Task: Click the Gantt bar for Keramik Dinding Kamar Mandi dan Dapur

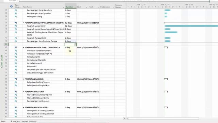Action: pyautogui.click(x=171, y=32)
